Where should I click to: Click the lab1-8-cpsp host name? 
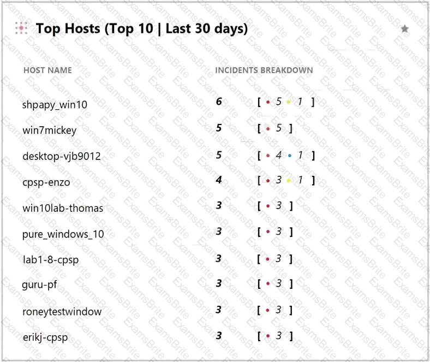[51, 260]
